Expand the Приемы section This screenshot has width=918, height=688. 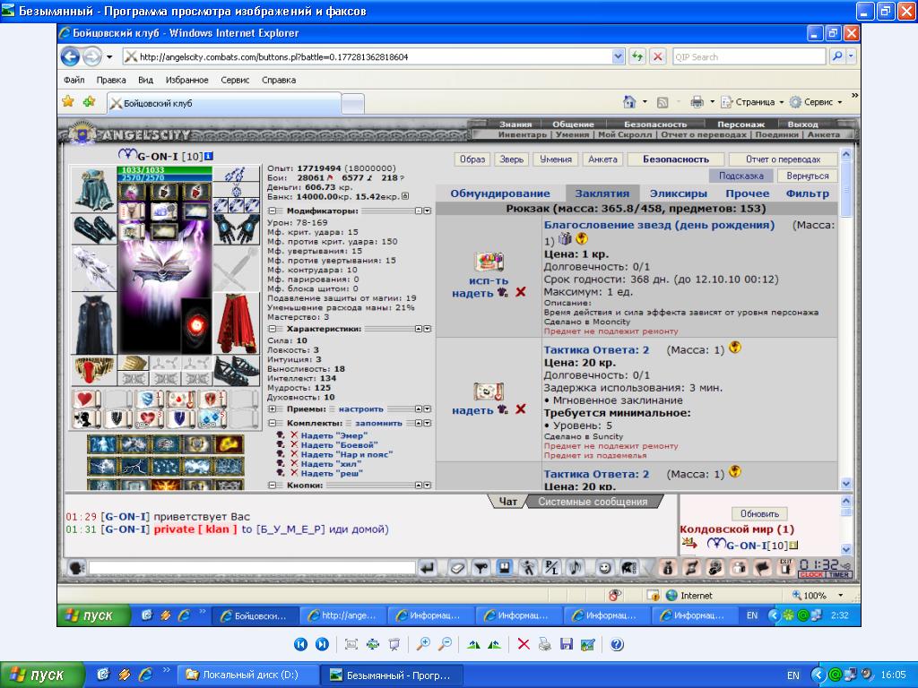pyautogui.click(x=273, y=408)
